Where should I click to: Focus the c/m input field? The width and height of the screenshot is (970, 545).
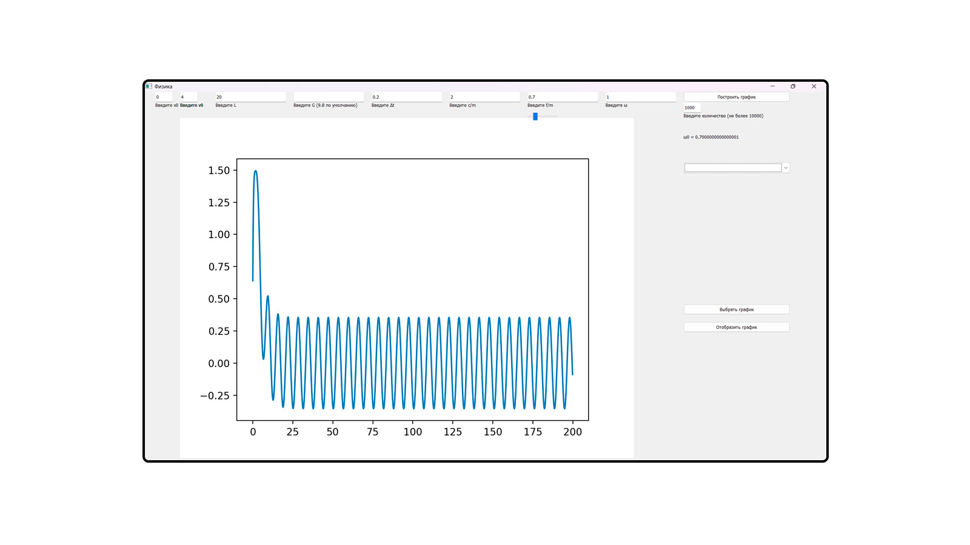click(484, 97)
